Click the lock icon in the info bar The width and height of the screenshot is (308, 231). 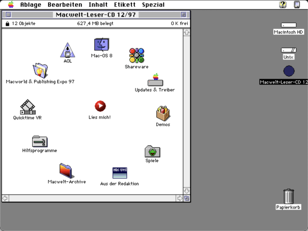pos(8,24)
